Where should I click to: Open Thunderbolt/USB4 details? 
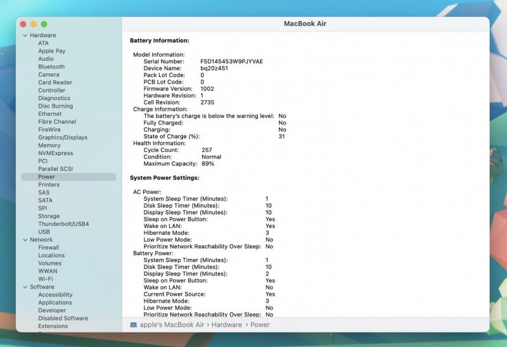63,224
